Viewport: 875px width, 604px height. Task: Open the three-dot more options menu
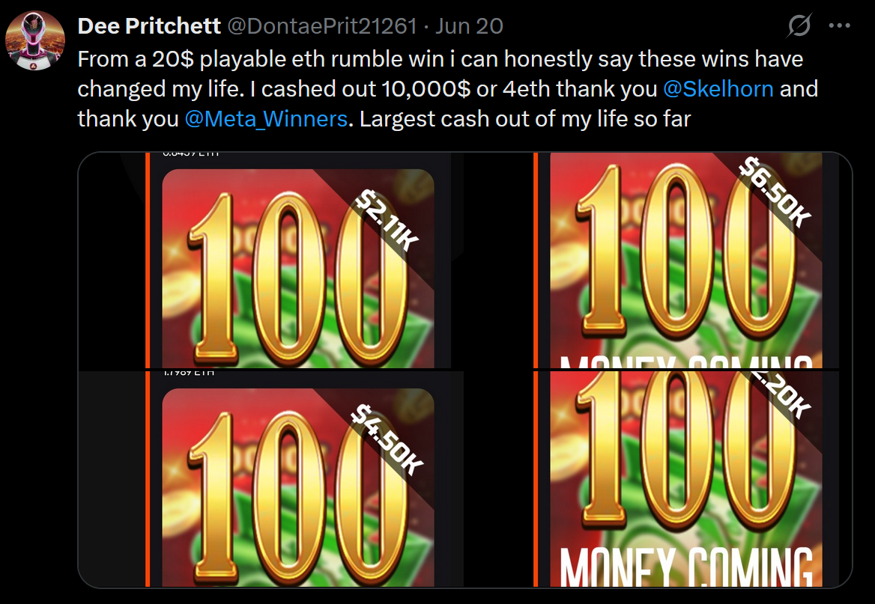[x=840, y=25]
